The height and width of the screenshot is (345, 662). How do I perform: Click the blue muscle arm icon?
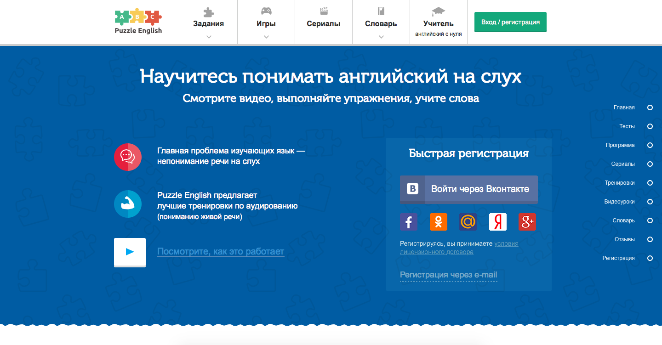coord(127,204)
